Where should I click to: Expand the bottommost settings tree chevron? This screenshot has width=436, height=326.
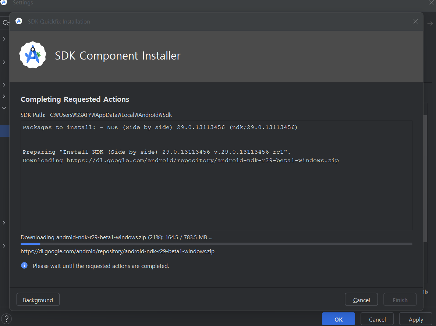[4, 246]
